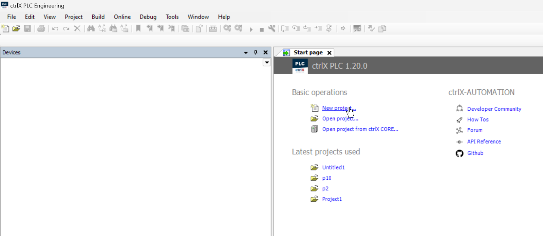
Task: Click the Logout gear-with-X toolbar icon
Action: tap(239, 28)
